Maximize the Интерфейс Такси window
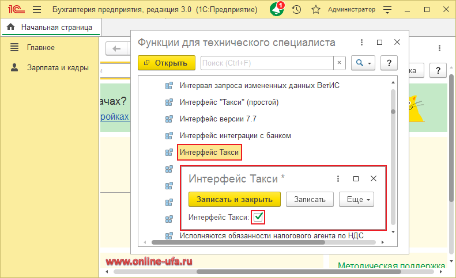The image size is (456, 278). pyautogui.click(x=356, y=178)
